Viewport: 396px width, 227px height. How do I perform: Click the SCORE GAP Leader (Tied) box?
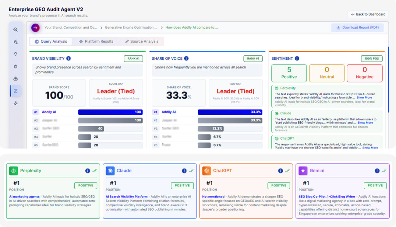(x=116, y=93)
